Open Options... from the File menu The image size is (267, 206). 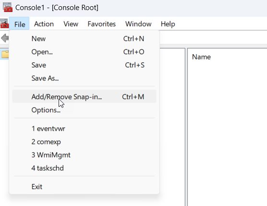point(85,110)
